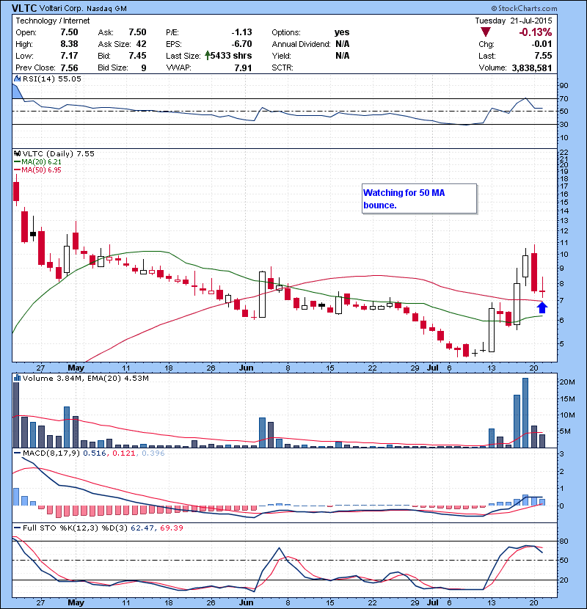
Task: Click the MACD signal value 0.121
Action: coord(124,453)
